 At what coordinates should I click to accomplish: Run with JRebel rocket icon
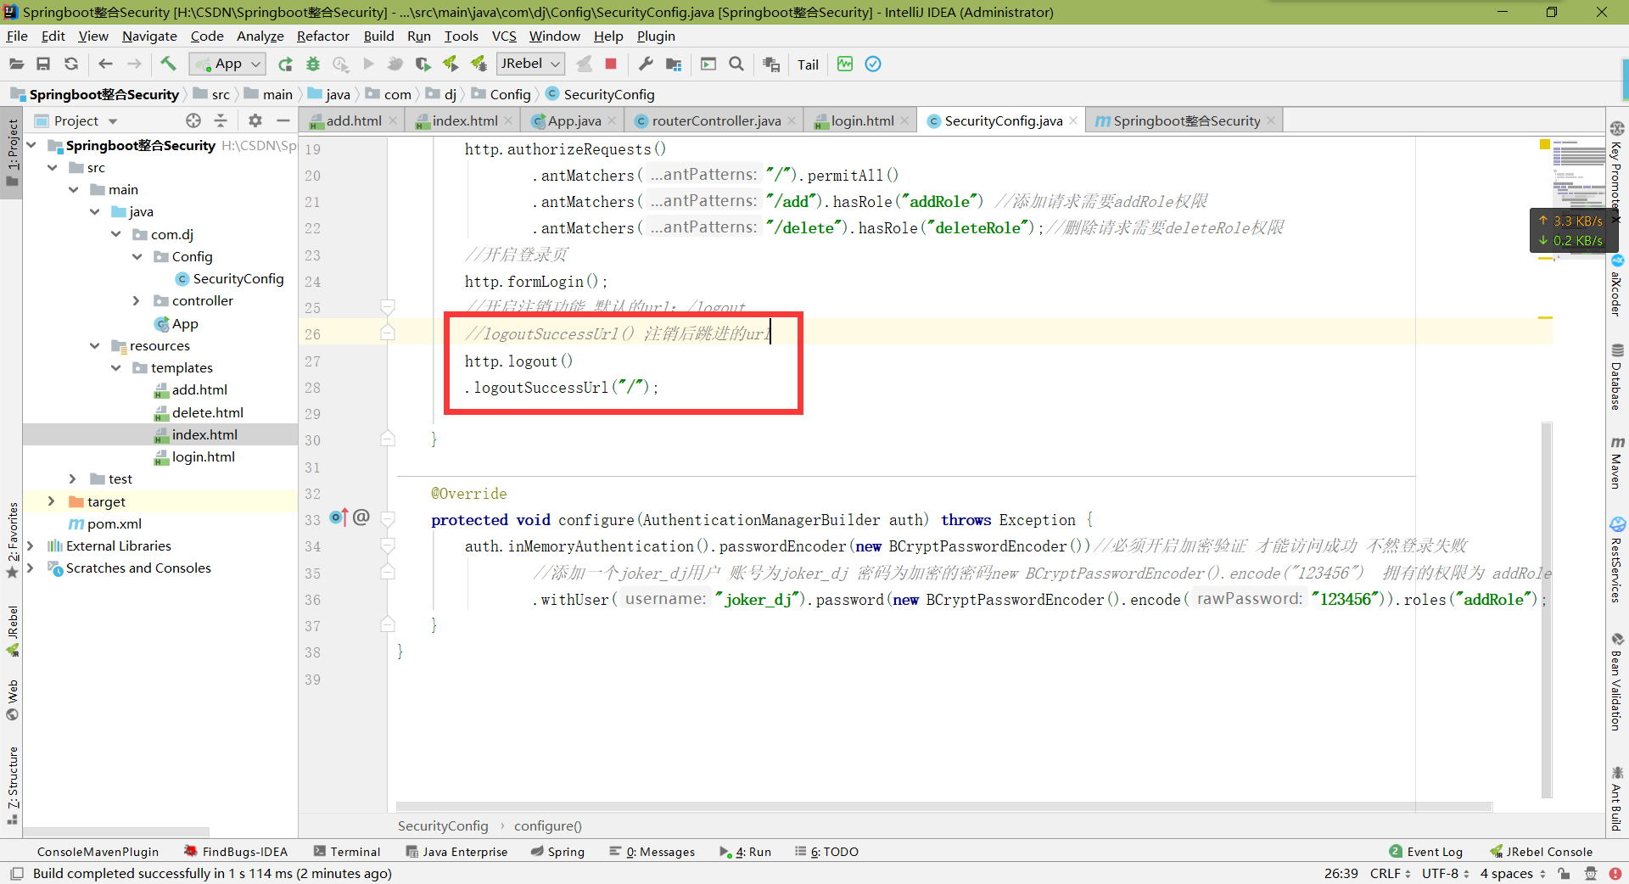click(451, 64)
